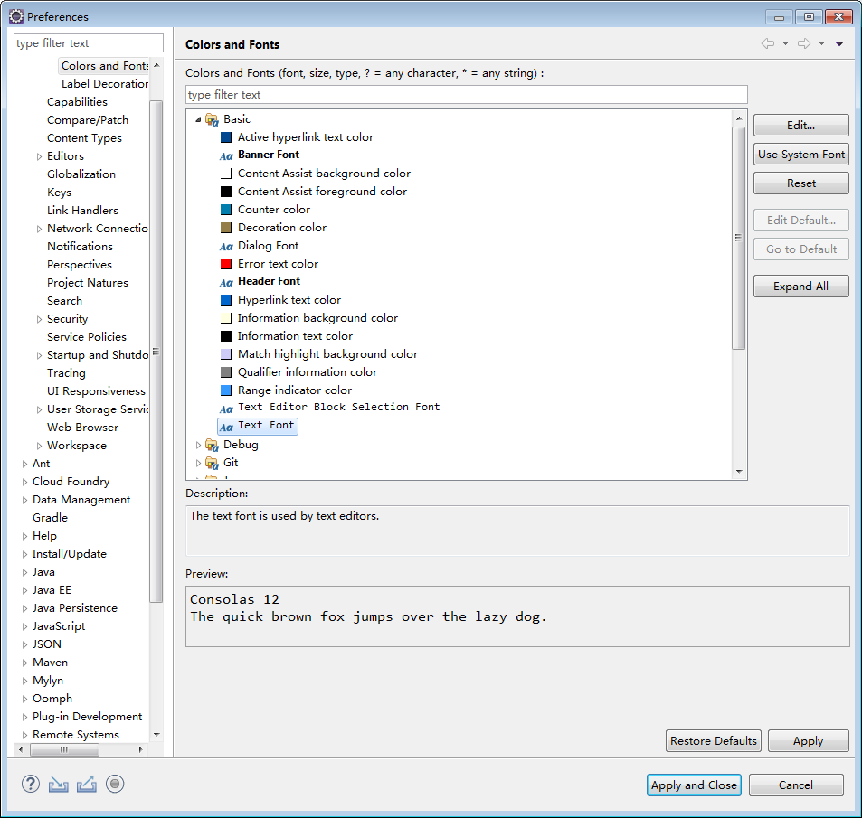Cancel the Preferences dialog
This screenshot has height=818, width=862.
point(795,785)
